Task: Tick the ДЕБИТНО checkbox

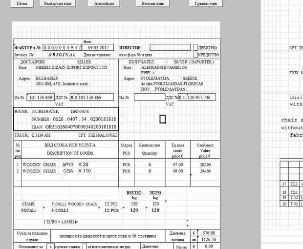Action: click(x=195, y=48)
